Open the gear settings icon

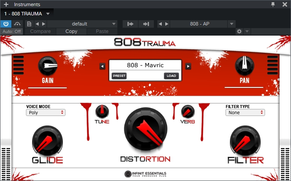(x=240, y=32)
